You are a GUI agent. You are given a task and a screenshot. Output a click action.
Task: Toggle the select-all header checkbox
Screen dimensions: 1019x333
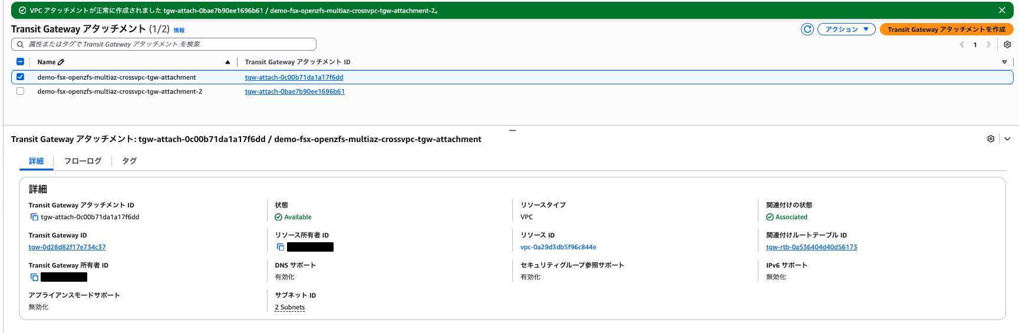coord(20,62)
